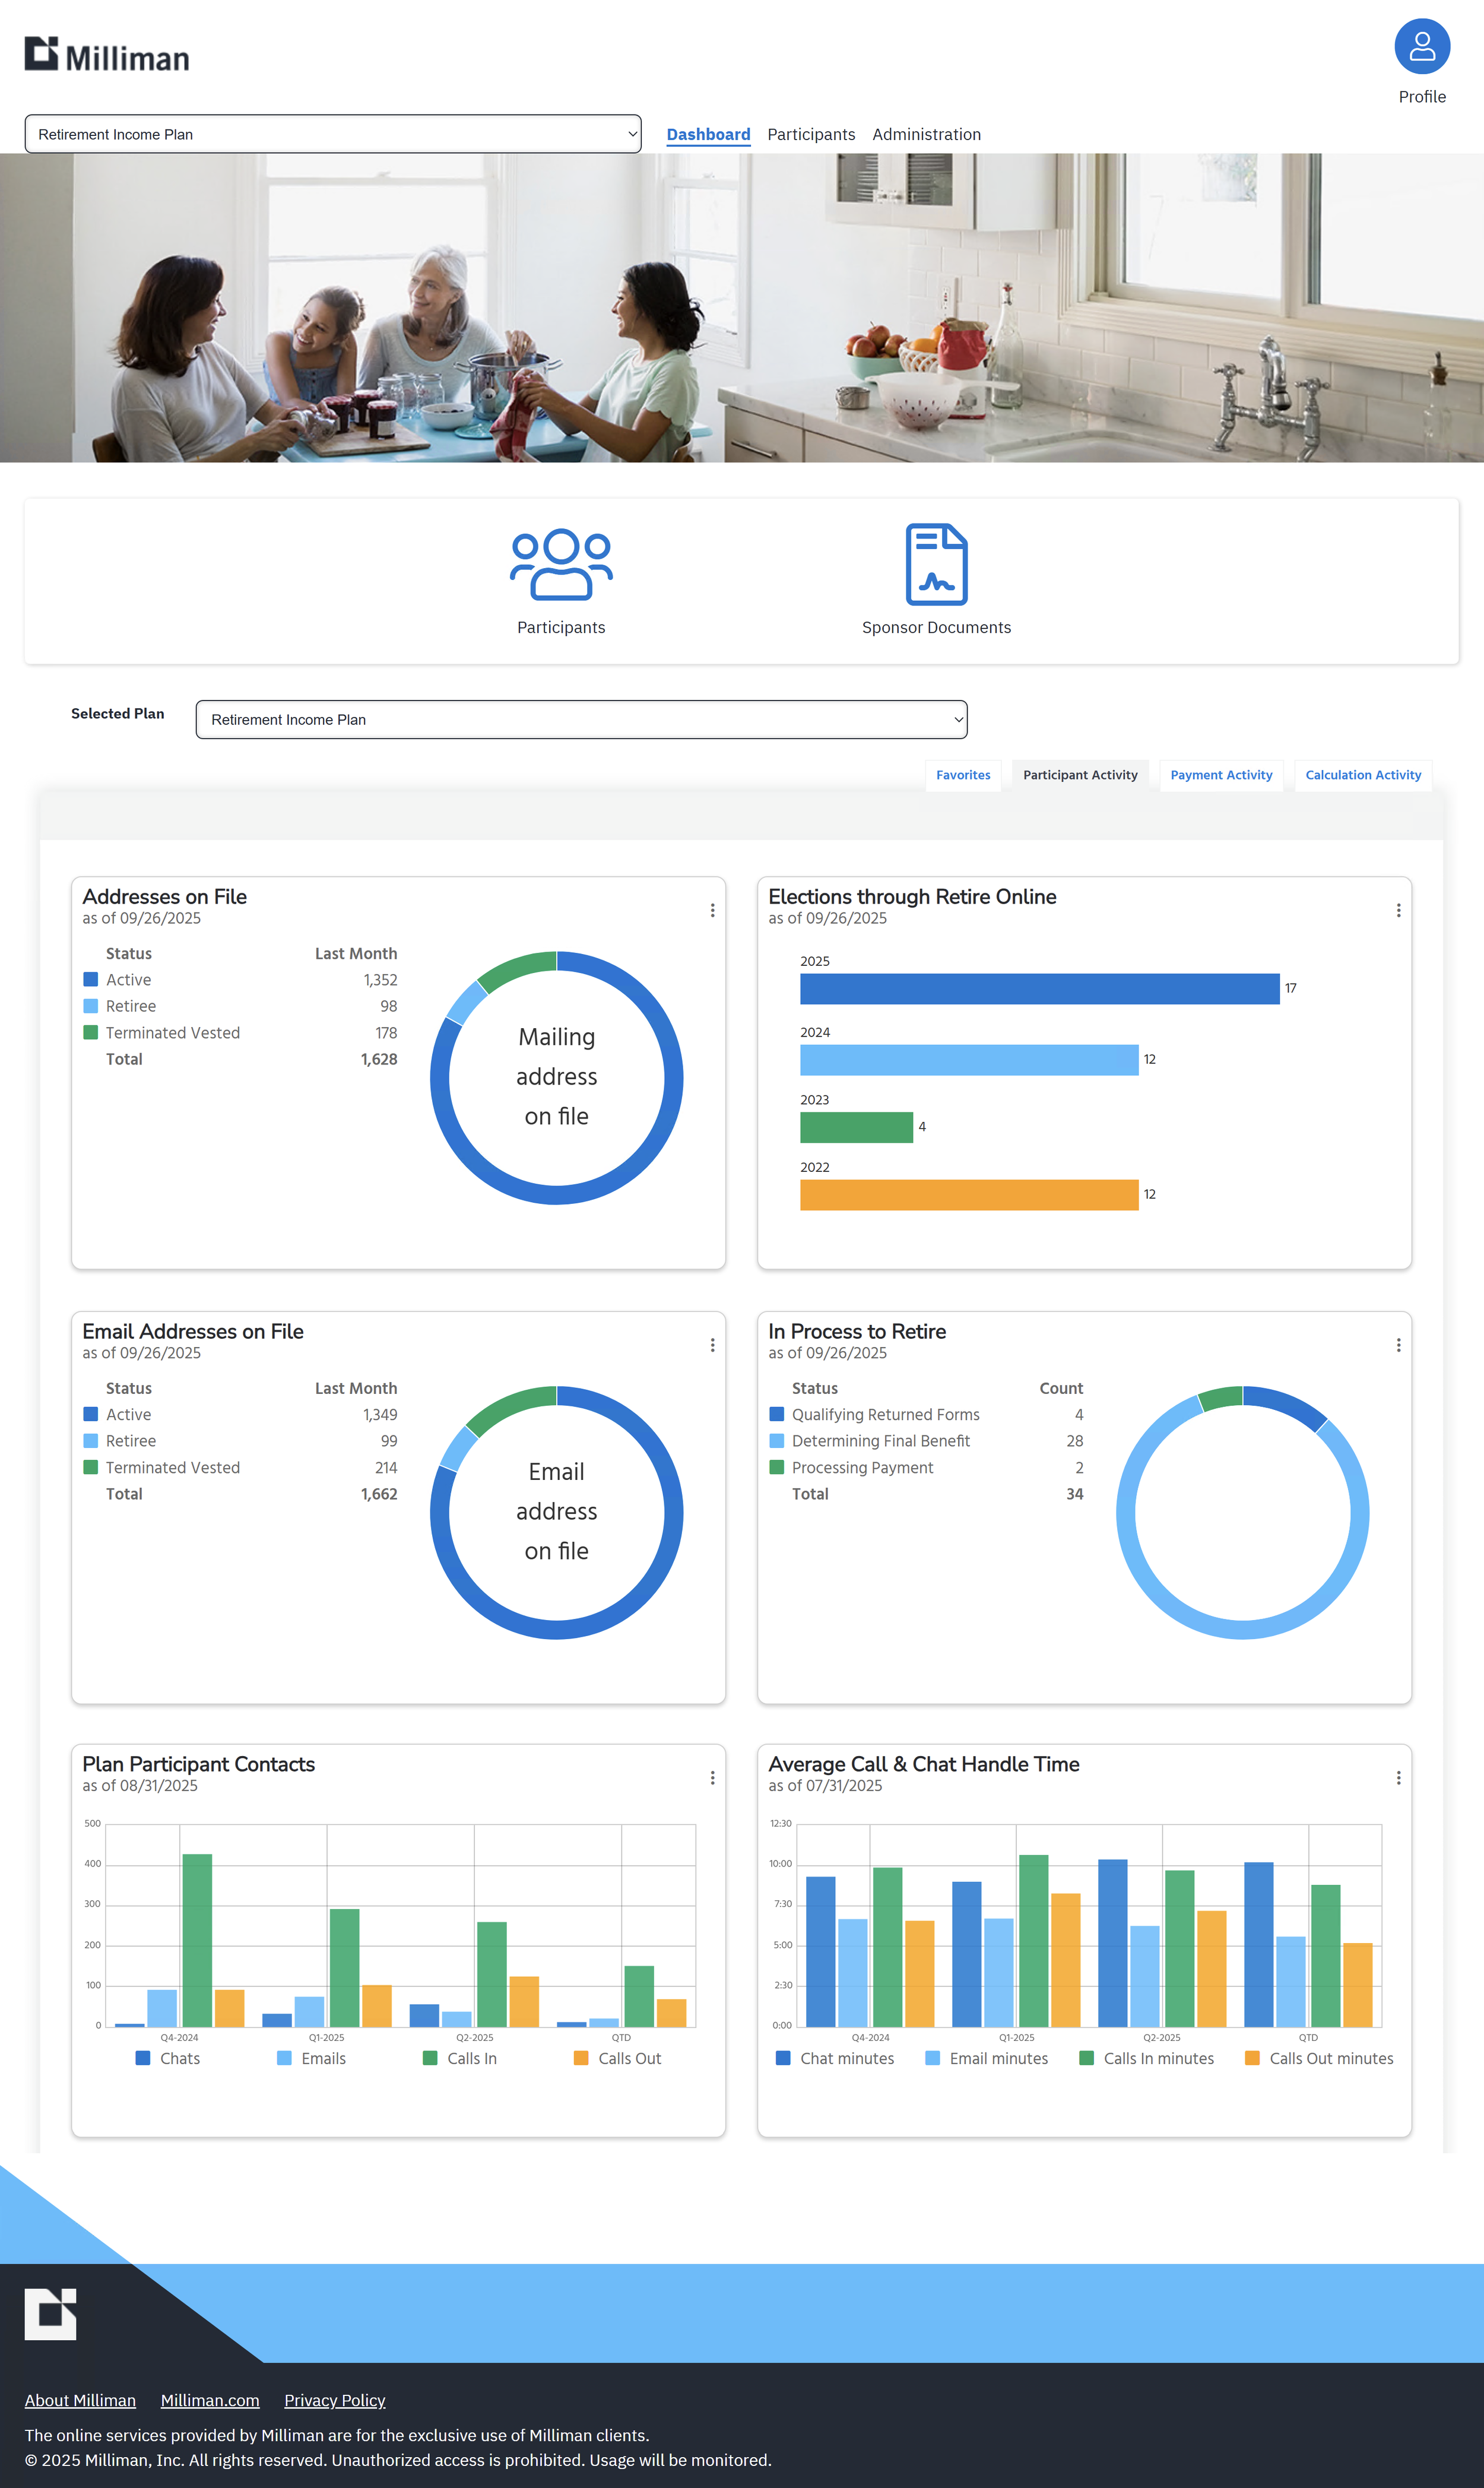Expand the Selected Plan dropdown

pos(581,720)
